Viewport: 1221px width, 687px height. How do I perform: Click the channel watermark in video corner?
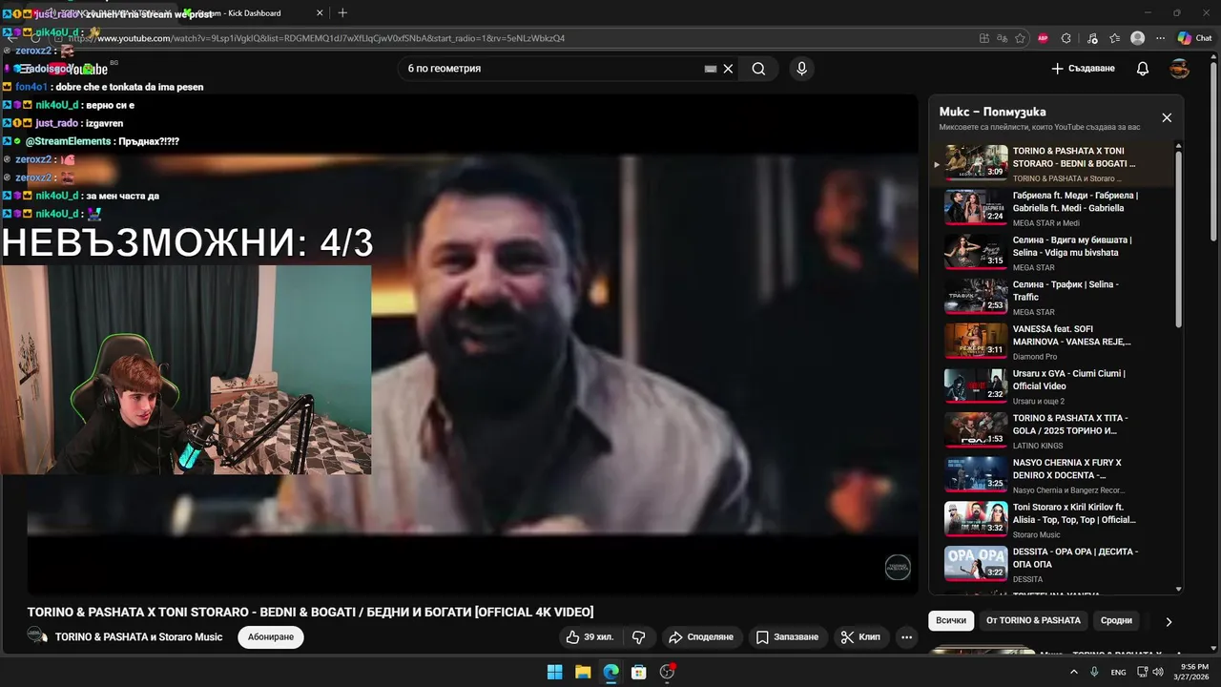tap(898, 567)
